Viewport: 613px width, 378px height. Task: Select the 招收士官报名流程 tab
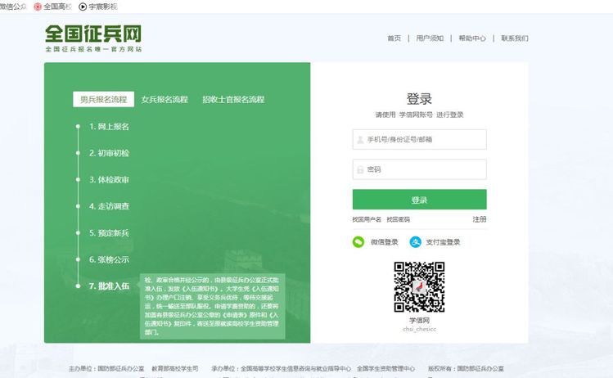[233, 100]
